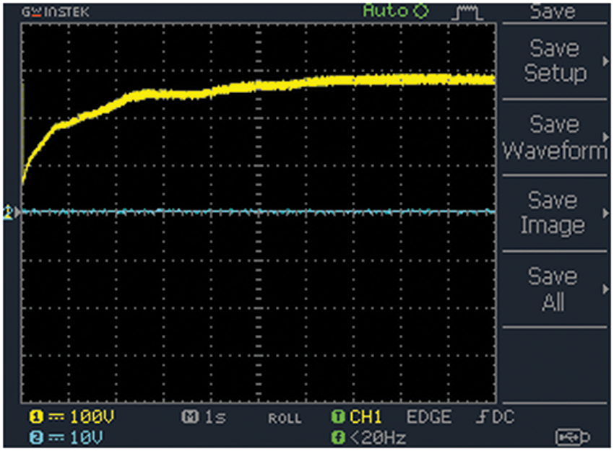614x451 pixels.
Task: Click the channel 2 ground marker
Action: pos(9,212)
